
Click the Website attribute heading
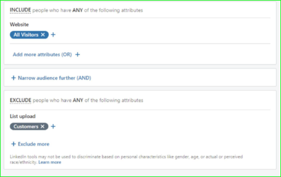point(19,24)
